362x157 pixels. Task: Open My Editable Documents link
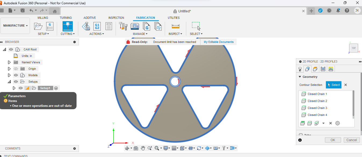[x=219, y=42]
